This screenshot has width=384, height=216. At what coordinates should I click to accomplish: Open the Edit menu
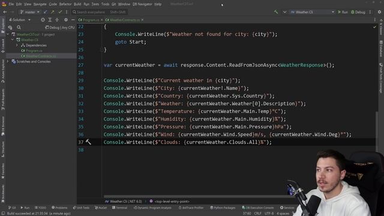[x=19, y=4]
